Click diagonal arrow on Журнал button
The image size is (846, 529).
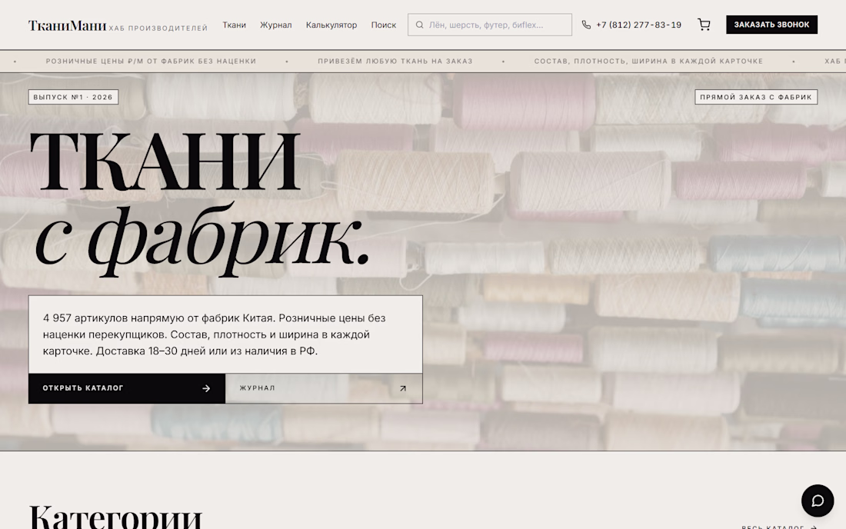402,388
